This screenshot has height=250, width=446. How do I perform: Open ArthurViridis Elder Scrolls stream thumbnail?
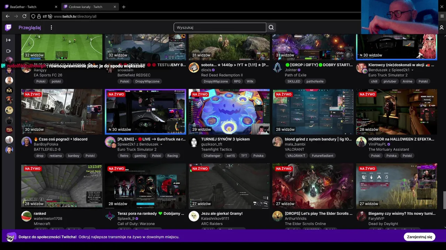point(313,186)
